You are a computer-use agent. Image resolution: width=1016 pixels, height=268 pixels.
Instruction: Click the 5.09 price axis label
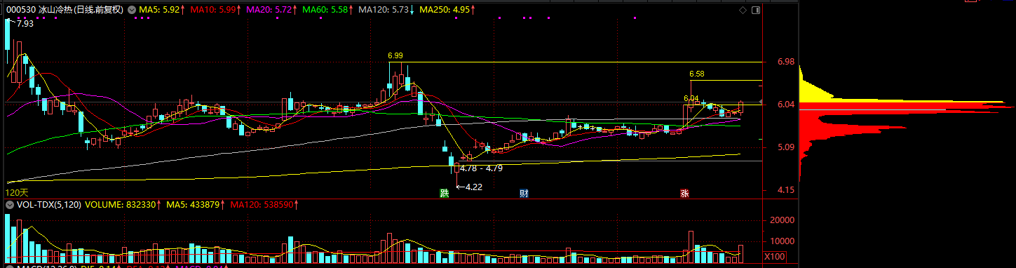click(786, 148)
